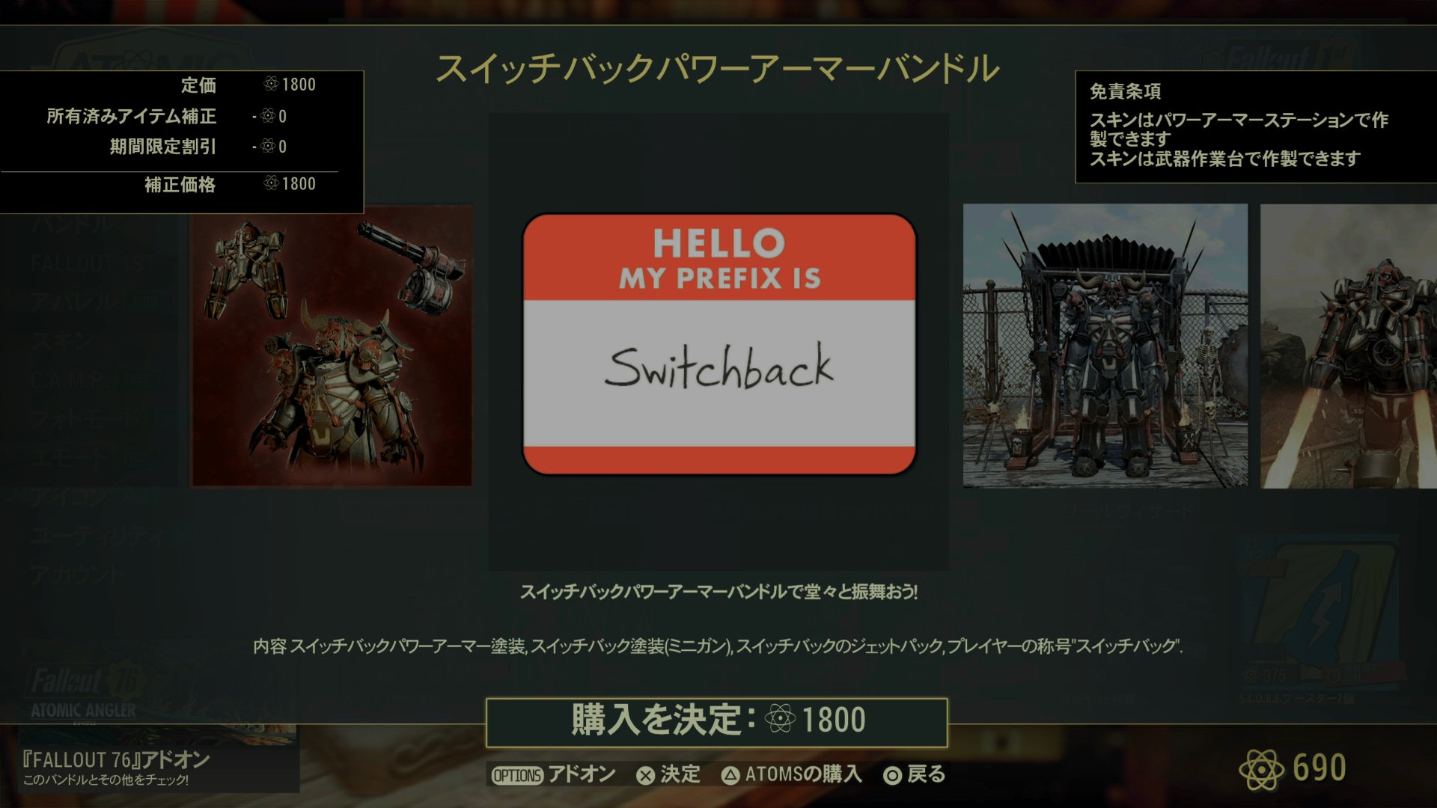Click the bundle contents description text
Image resolution: width=1437 pixels, height=808 pixels.
[x=718, y=646]
